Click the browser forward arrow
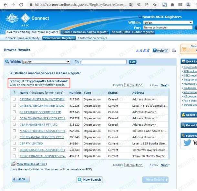The image size is (197, 191). [x=13, y=5]
